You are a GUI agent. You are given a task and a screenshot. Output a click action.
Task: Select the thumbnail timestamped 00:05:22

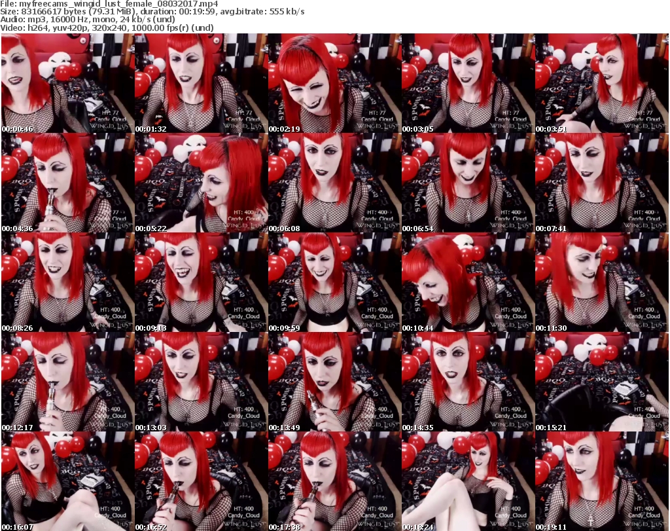201,183
